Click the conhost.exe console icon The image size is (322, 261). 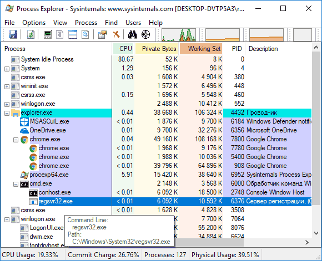(33, 193)
